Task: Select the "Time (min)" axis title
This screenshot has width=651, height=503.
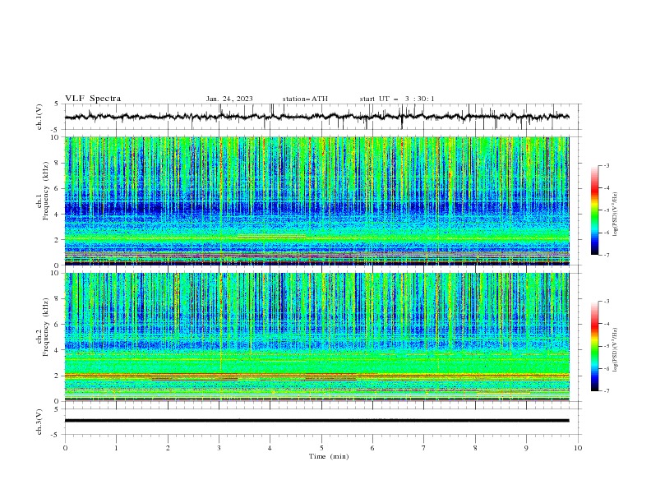Action: click(329, 456)
